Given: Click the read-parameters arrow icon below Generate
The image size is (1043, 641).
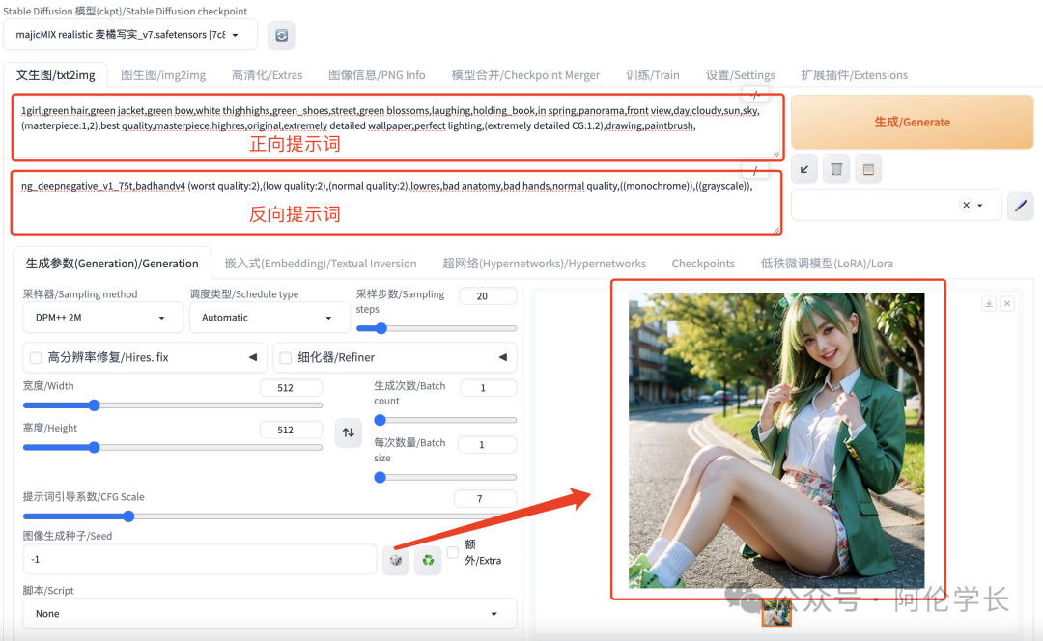Looking at the screenshot, I should (804, 168).
